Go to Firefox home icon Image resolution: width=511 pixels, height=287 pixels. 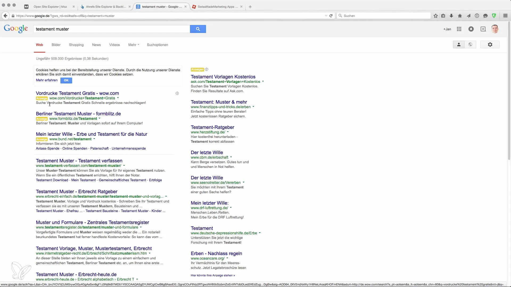point(460,16)
